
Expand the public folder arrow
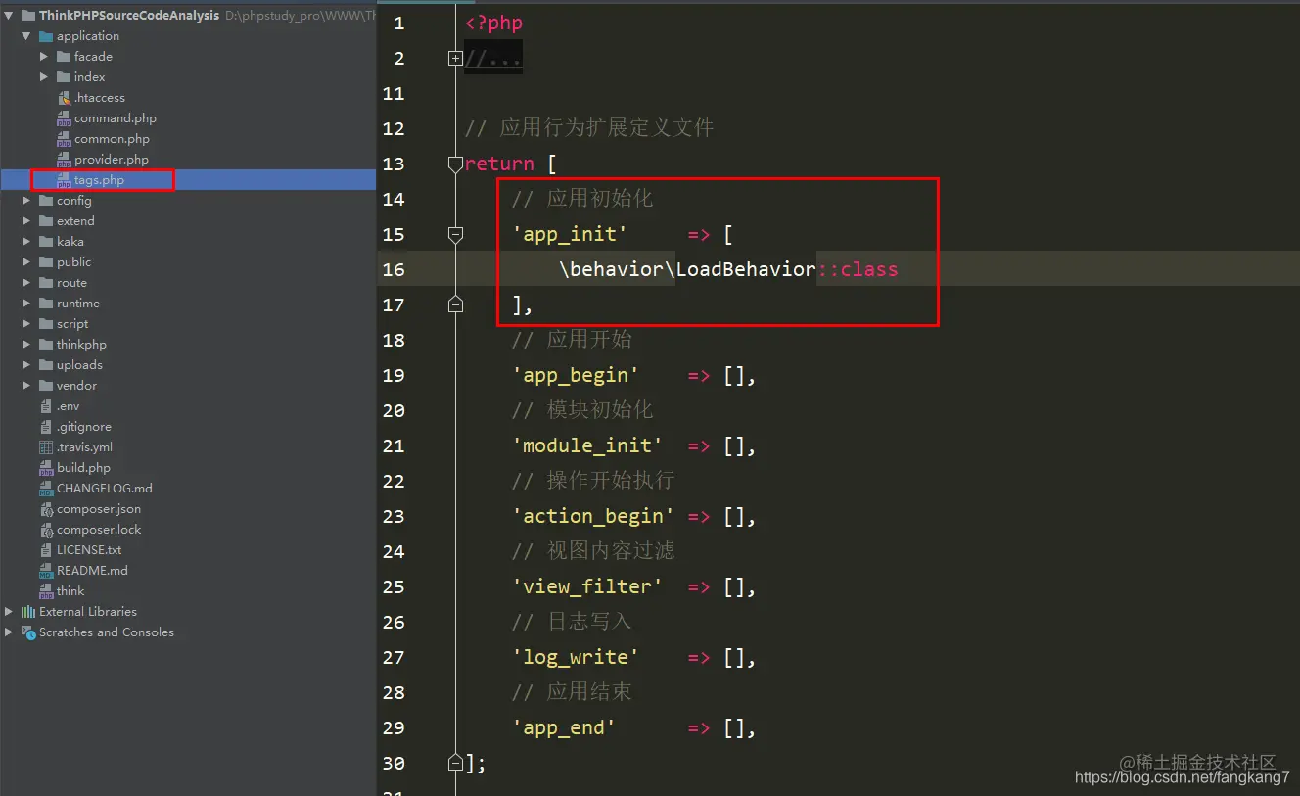point(26,262)
